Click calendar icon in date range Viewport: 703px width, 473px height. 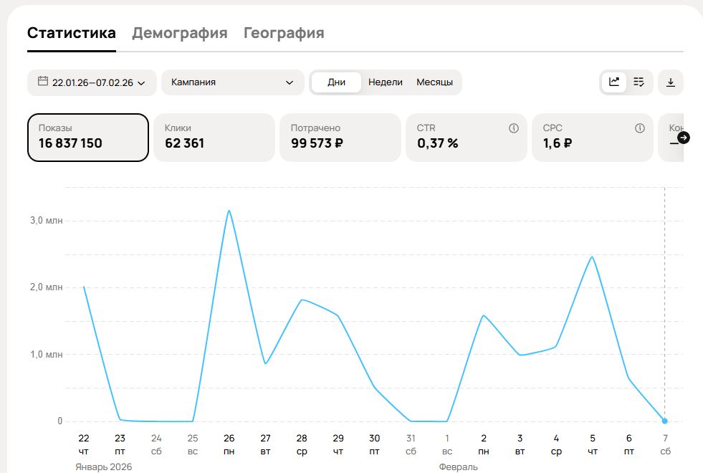[43, 82]
